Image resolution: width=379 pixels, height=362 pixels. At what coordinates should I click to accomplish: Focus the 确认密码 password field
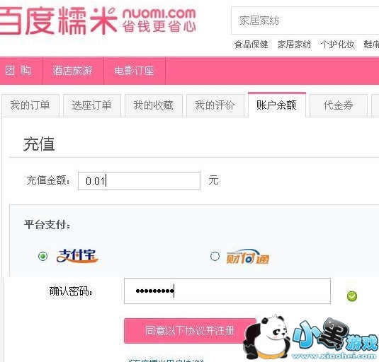(x=227, y=291)
